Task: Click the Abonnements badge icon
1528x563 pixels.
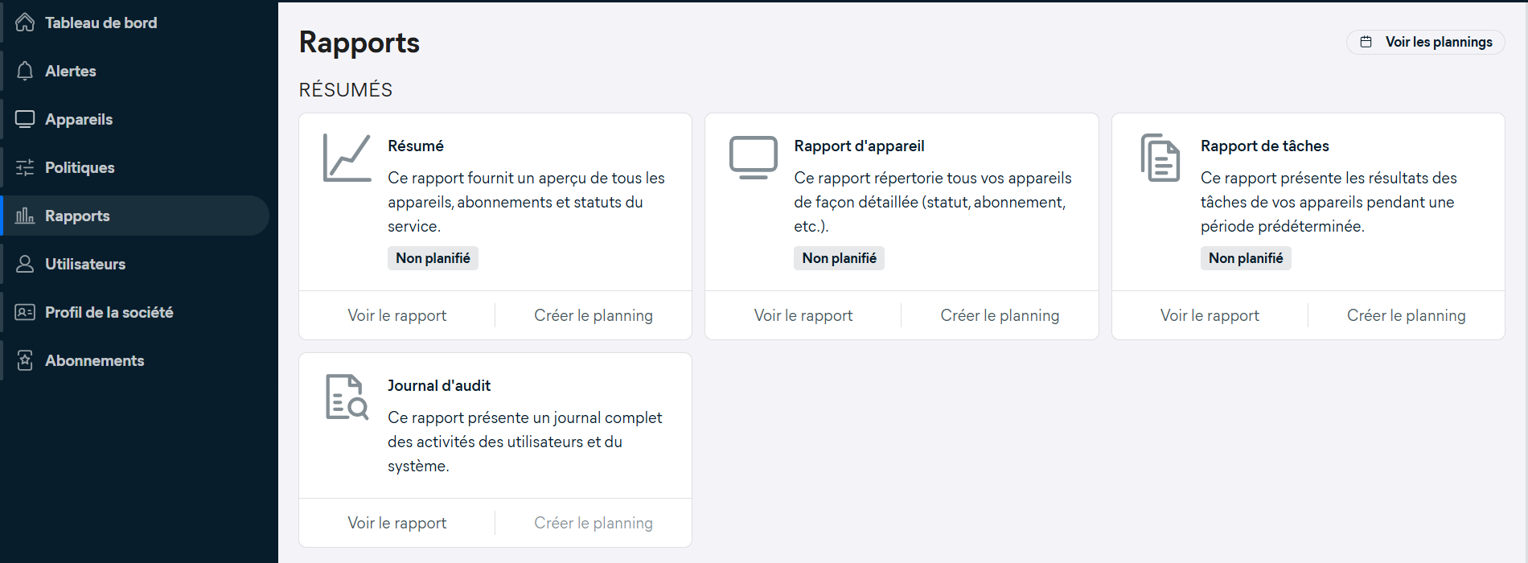Action: 25,360
